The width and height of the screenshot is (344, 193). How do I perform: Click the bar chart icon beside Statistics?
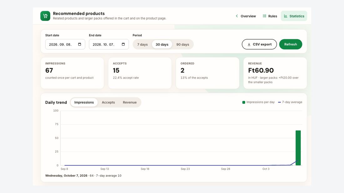(x=286, y=16)
